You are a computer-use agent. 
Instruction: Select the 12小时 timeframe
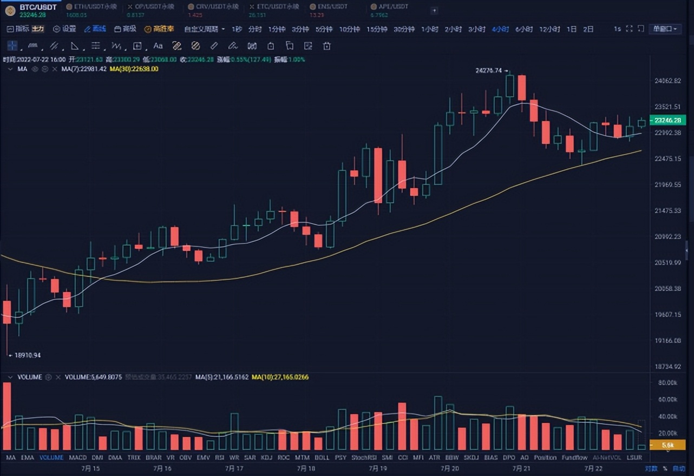click(x=549, y=29)
